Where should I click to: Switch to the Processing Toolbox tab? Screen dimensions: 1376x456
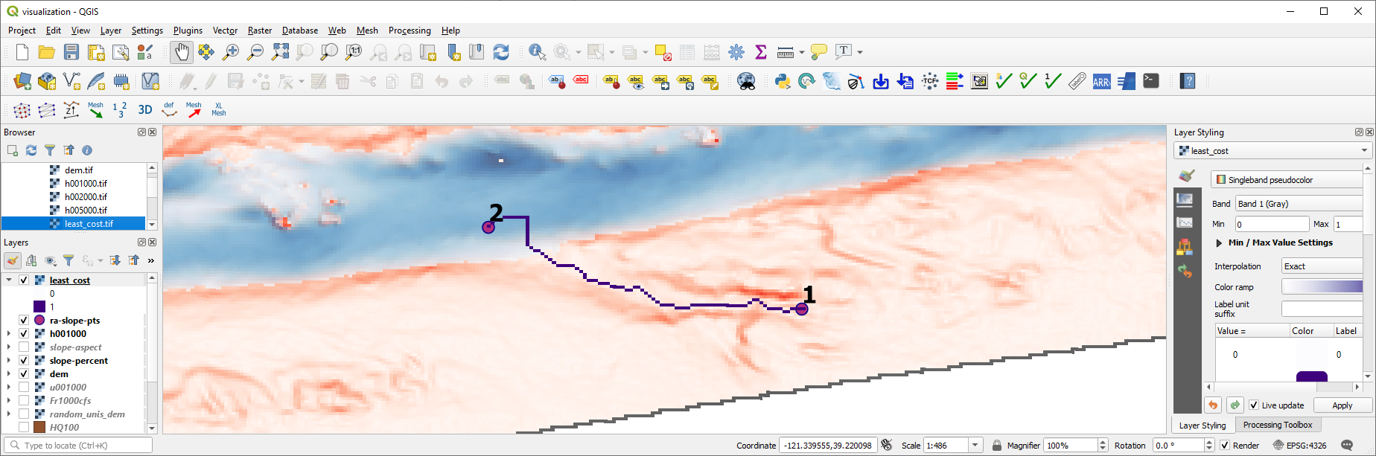[x=1277, y=425]
